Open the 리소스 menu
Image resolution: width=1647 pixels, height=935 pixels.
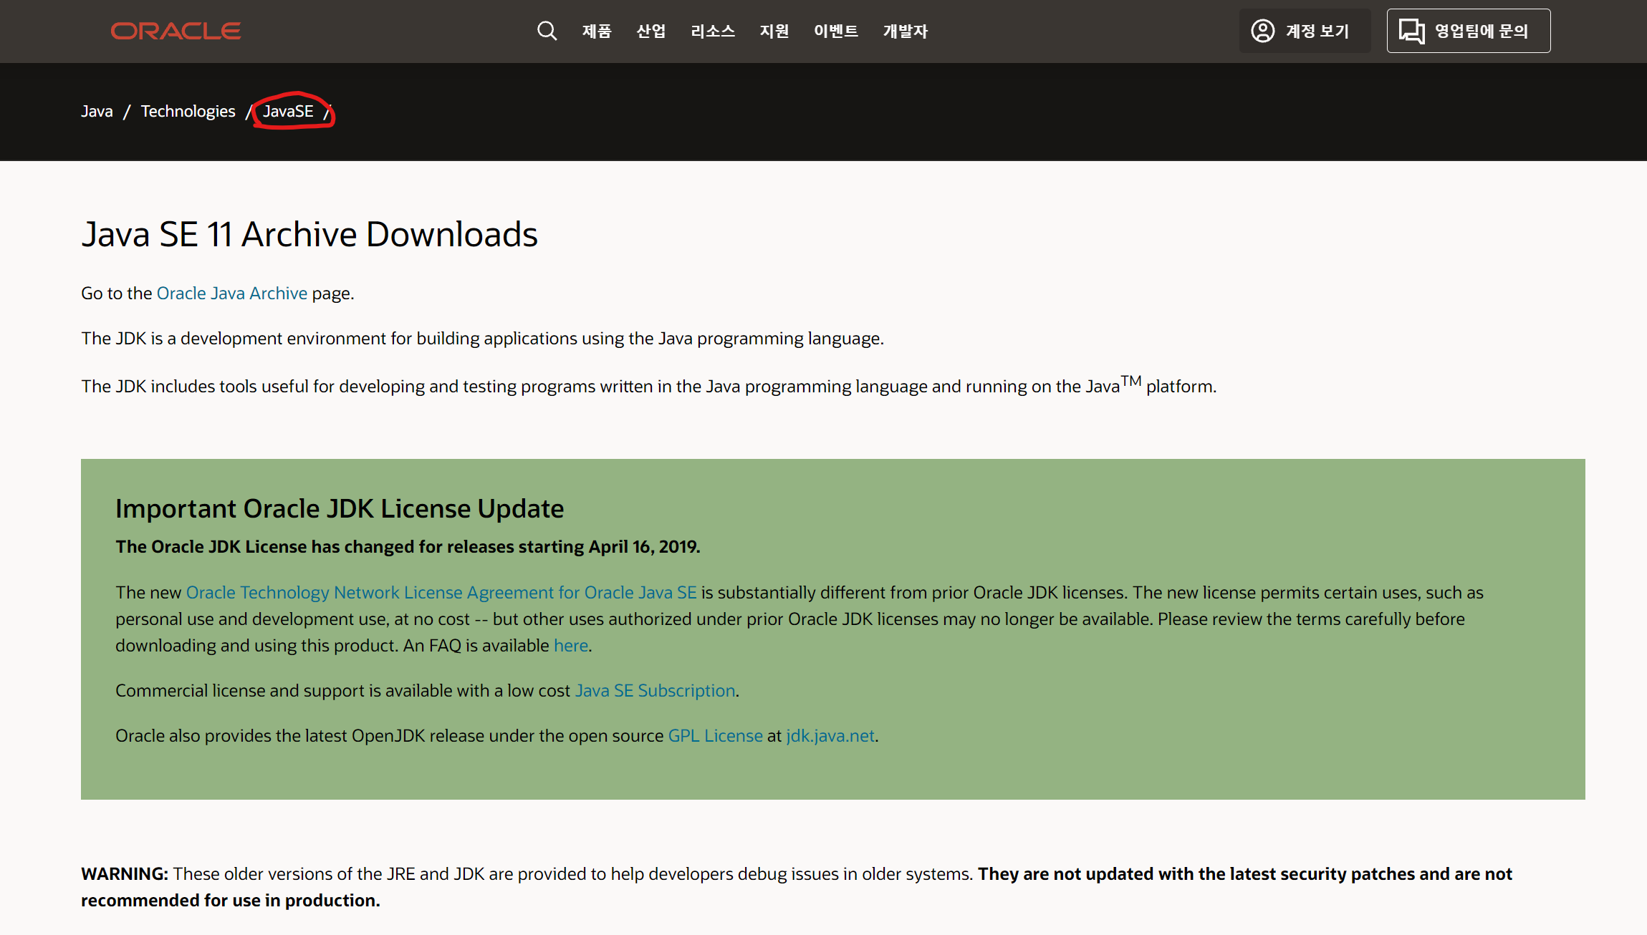coord(713,31)
